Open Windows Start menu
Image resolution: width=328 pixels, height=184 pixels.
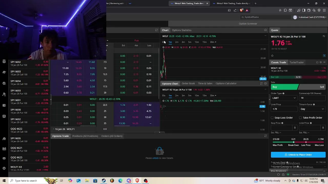click(x=4, y=181)
